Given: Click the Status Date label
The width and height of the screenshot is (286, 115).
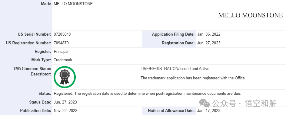Looking at the screenshot, I should [x=40, y=102].
